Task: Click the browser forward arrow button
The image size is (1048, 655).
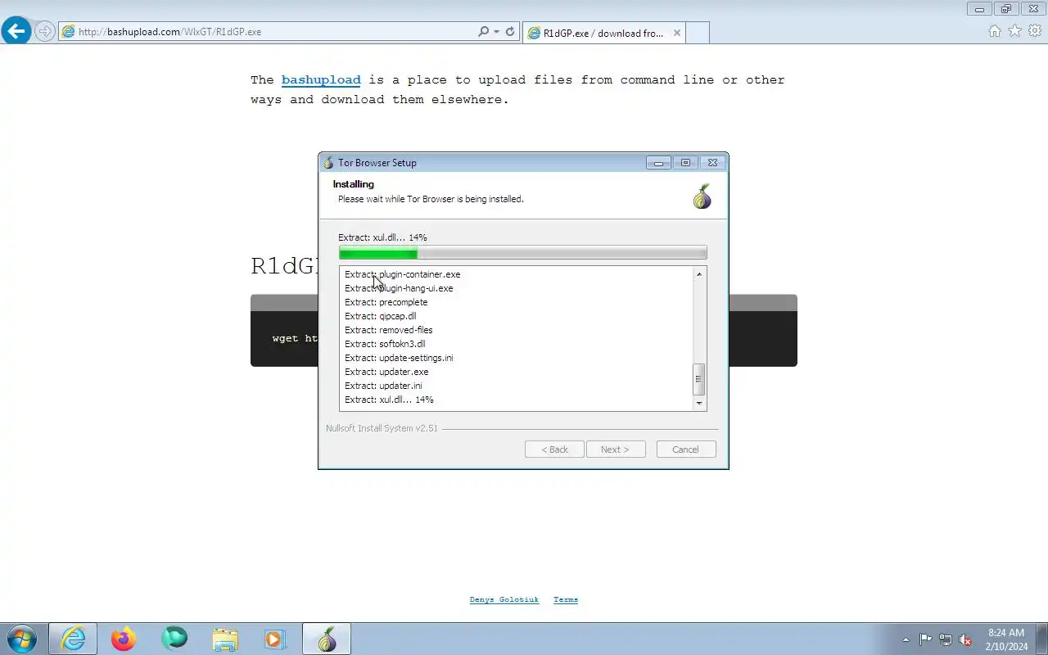Action: point(45,32)
